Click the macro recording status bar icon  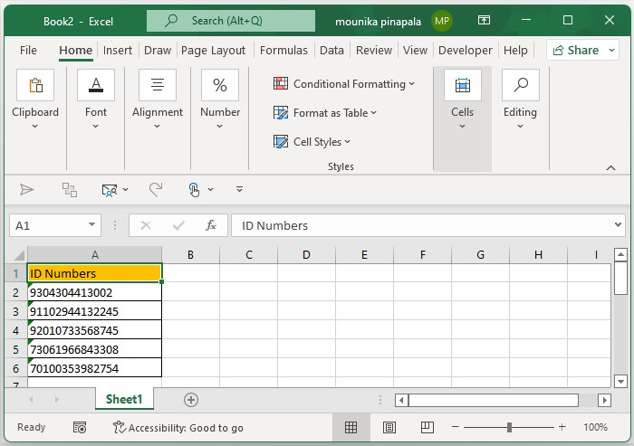[x=80, y=427]
